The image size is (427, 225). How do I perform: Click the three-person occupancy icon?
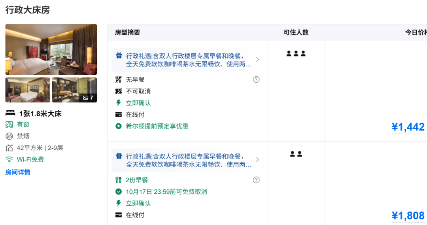point(296,54)
